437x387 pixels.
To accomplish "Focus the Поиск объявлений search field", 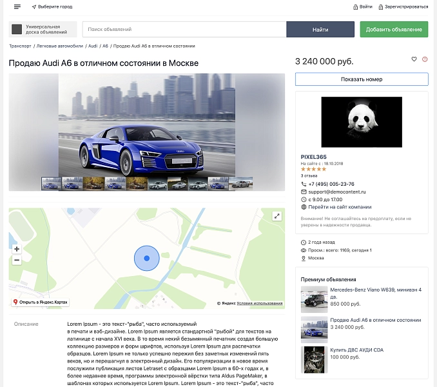I will (184, 29).
